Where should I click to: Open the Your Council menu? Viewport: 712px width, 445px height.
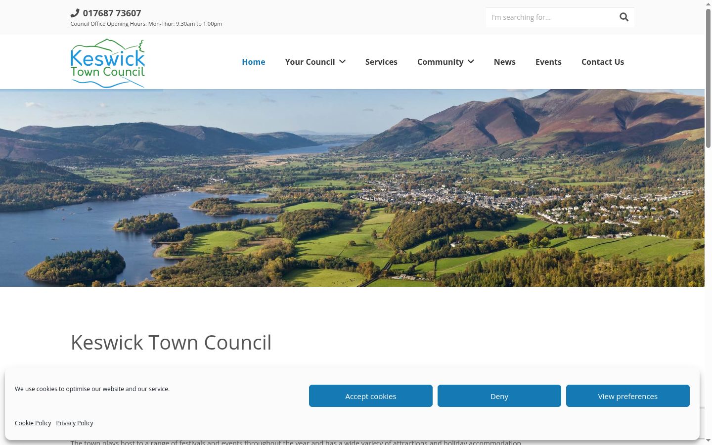point(310,62)
